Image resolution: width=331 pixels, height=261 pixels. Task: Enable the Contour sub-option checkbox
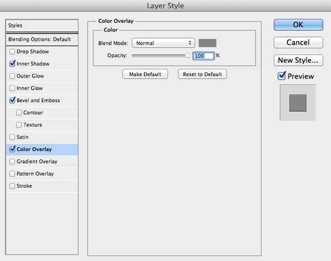pyautogui.click(x=19, y=113)
